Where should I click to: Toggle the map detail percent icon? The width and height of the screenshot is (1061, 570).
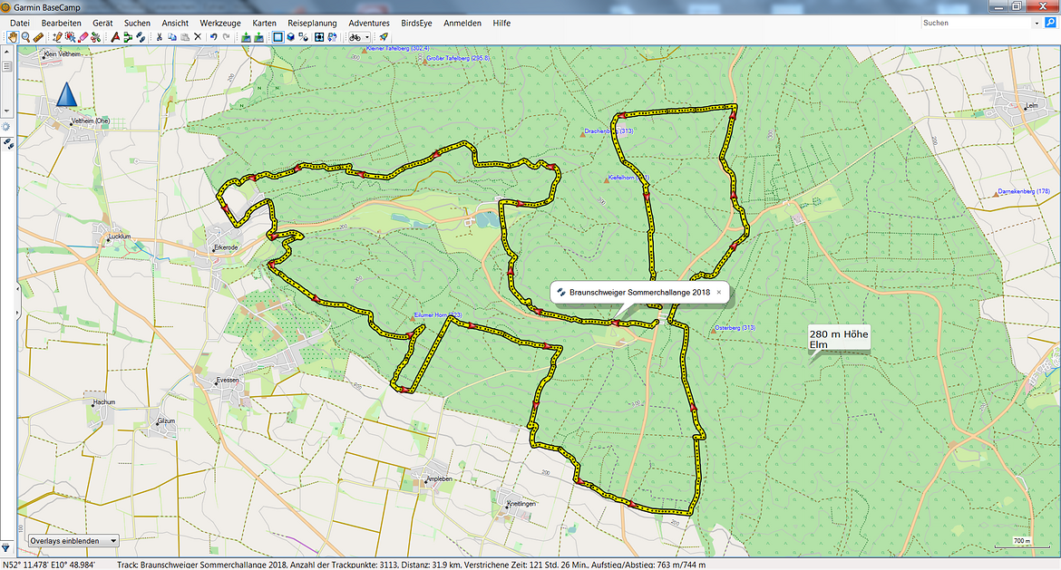(x=303, y=37)
